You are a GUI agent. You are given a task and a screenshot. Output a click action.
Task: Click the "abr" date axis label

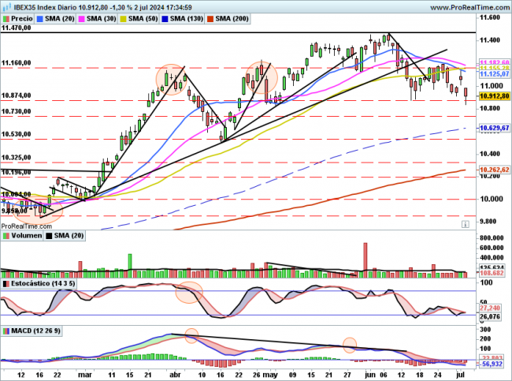(x=176, y=375)
